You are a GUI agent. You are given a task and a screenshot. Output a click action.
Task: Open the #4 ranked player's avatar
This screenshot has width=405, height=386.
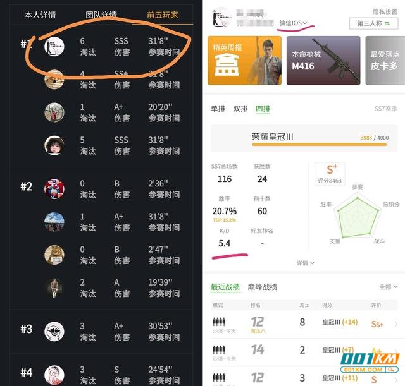[x=54, y=375]
